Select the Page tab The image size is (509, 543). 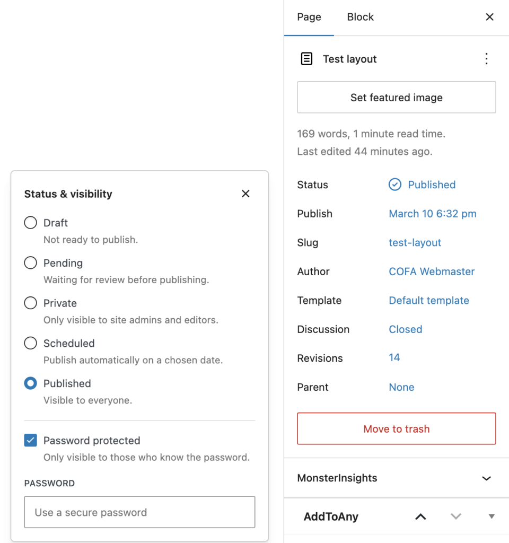[309, 16]
